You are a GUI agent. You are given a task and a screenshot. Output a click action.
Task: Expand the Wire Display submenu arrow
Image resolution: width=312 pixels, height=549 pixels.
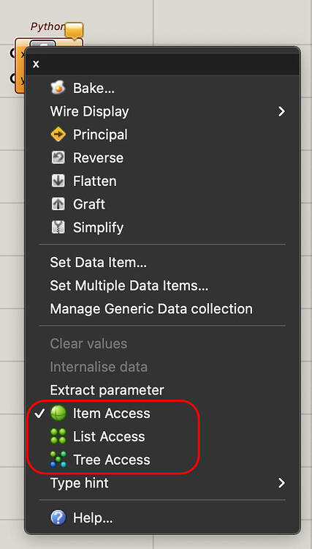click(x=281, y=111)
